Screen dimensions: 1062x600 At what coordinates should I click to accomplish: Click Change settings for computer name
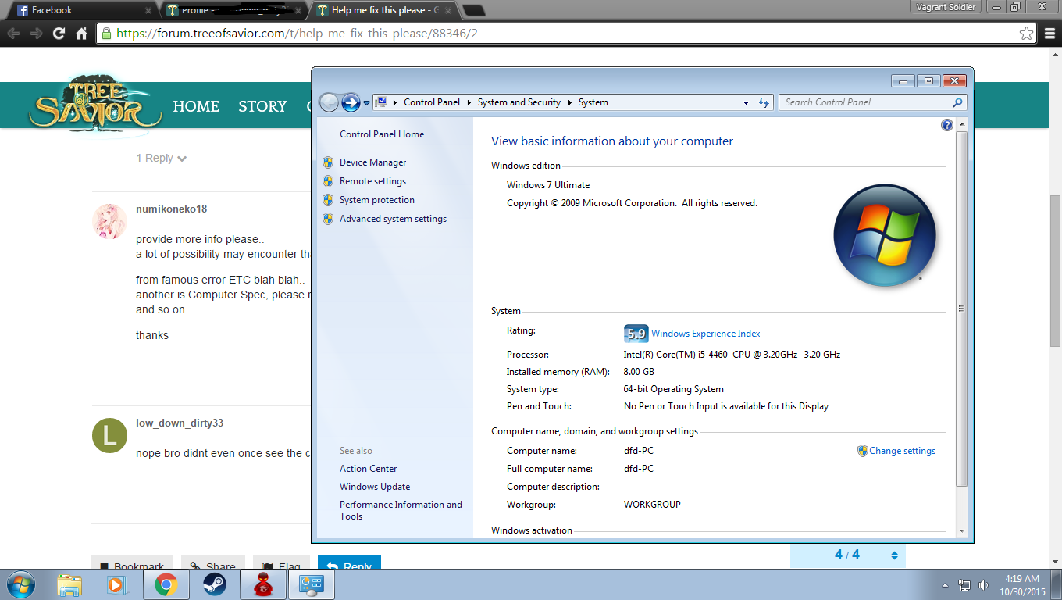coord(902,451)
